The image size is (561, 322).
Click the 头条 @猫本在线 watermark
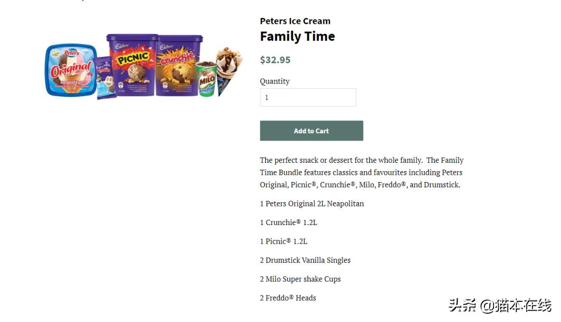click(x=500, y=305)
